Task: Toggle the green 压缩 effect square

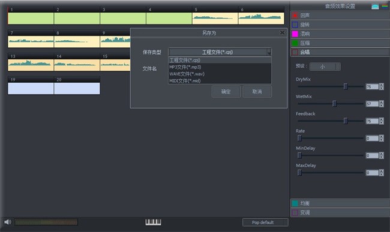Action: coord(295,43)
